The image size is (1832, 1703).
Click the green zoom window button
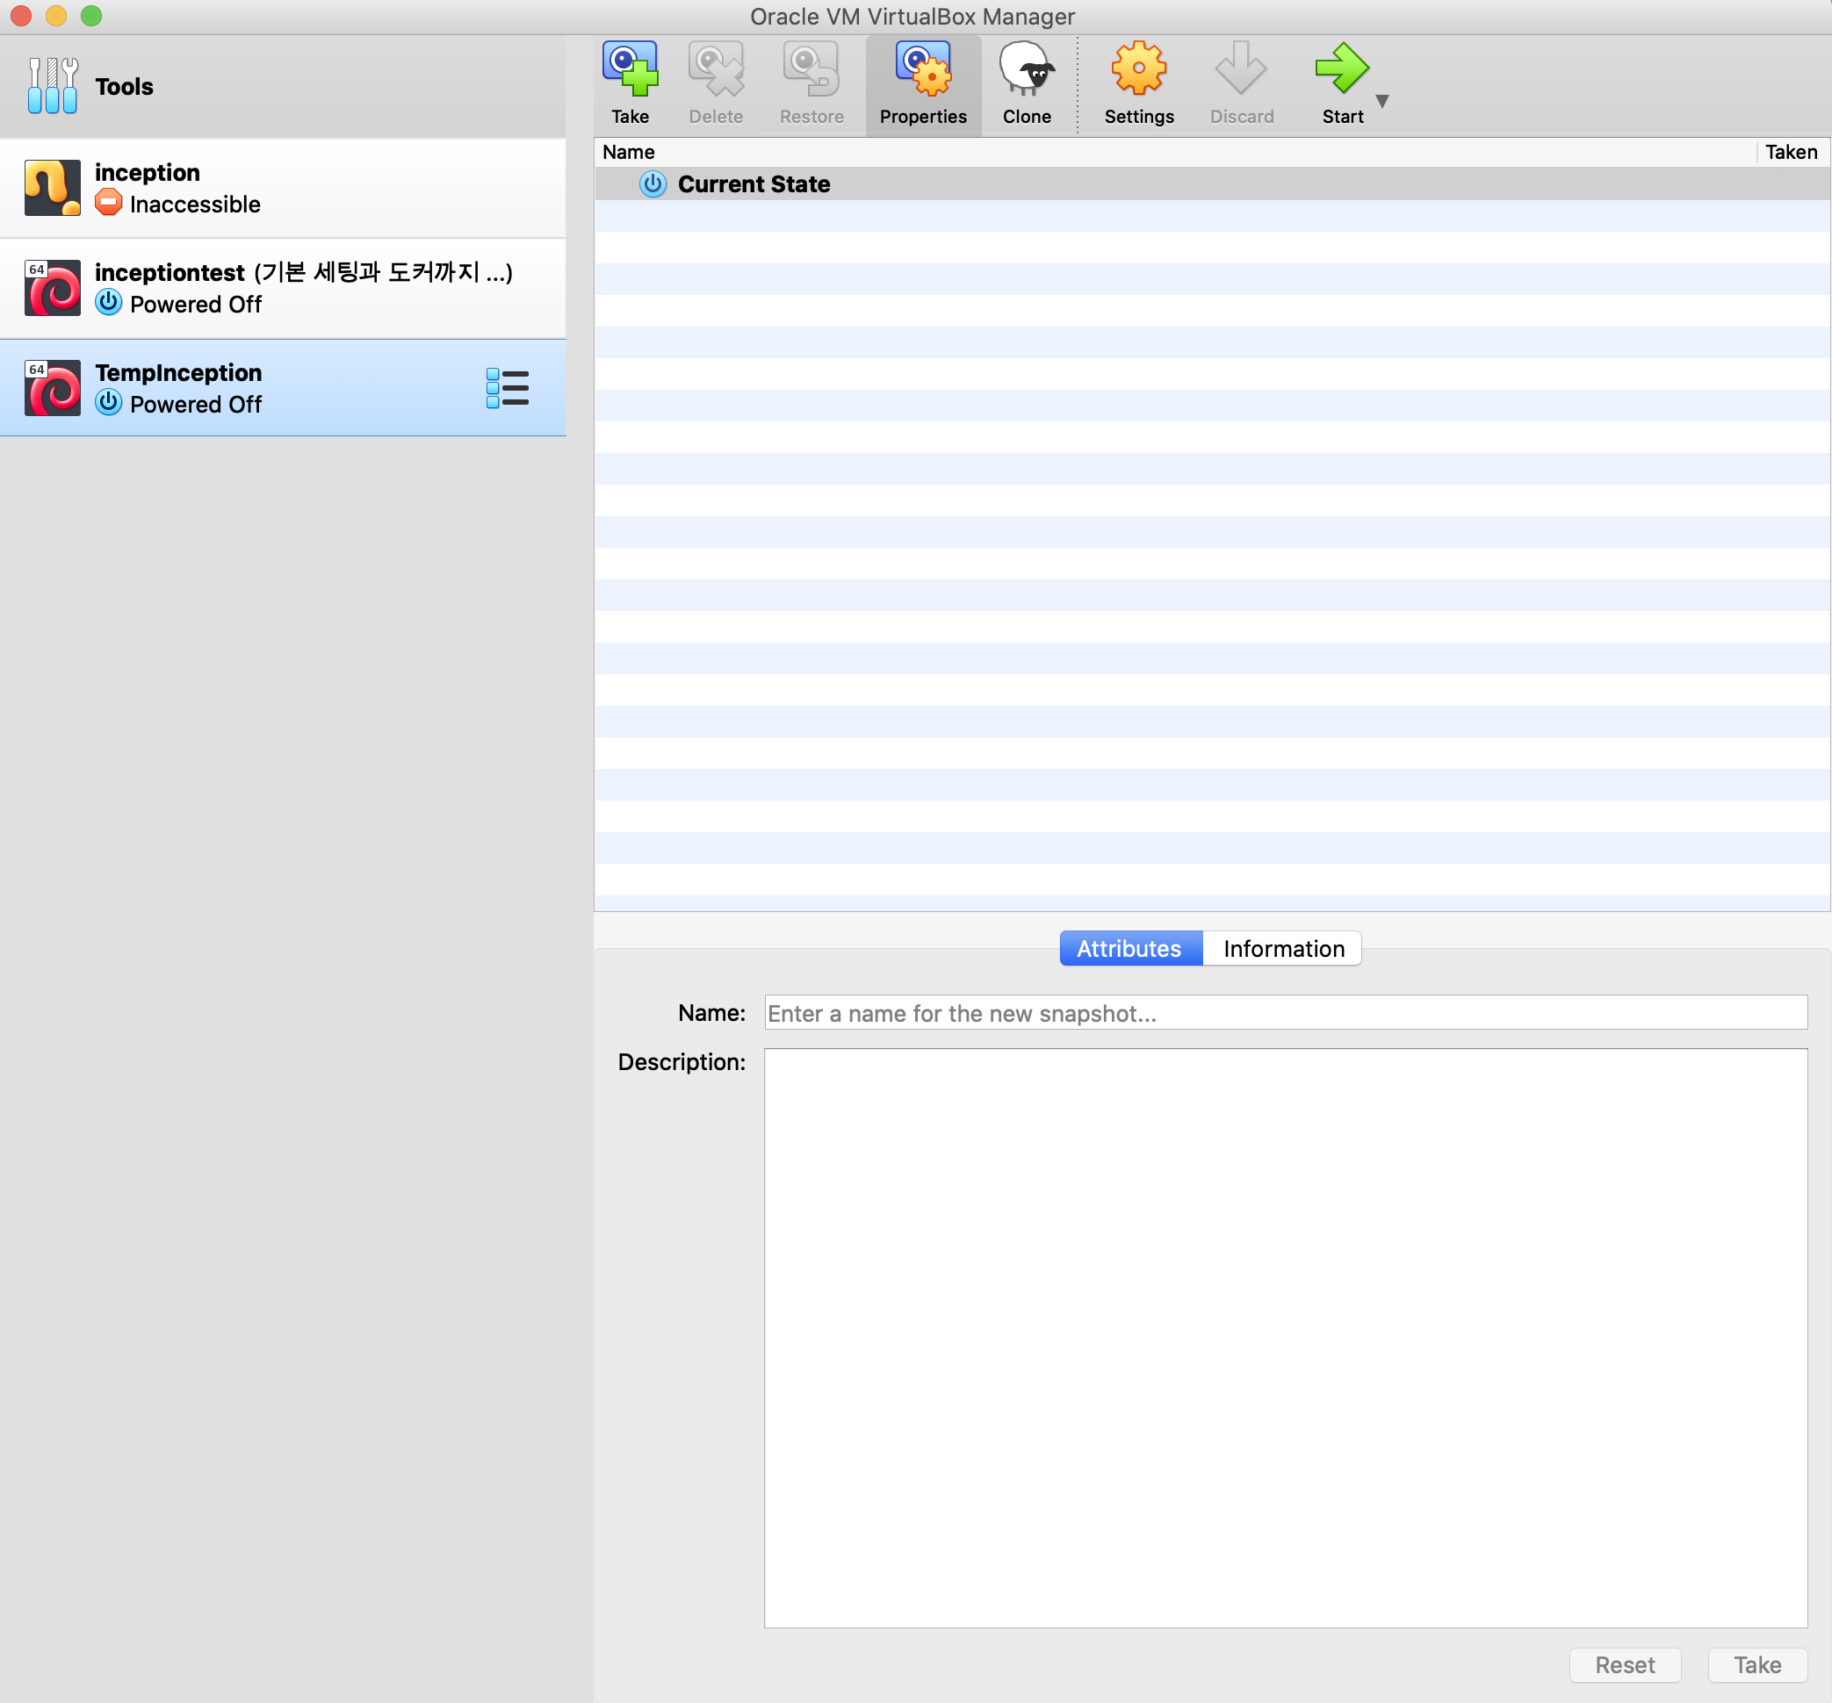(x=91, y=16)
